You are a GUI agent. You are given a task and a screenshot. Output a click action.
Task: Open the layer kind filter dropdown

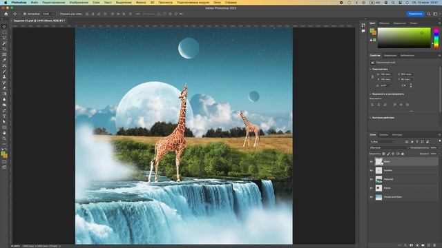[383, 142]
